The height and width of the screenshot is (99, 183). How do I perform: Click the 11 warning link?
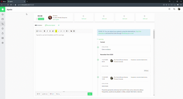click(100, 39)
